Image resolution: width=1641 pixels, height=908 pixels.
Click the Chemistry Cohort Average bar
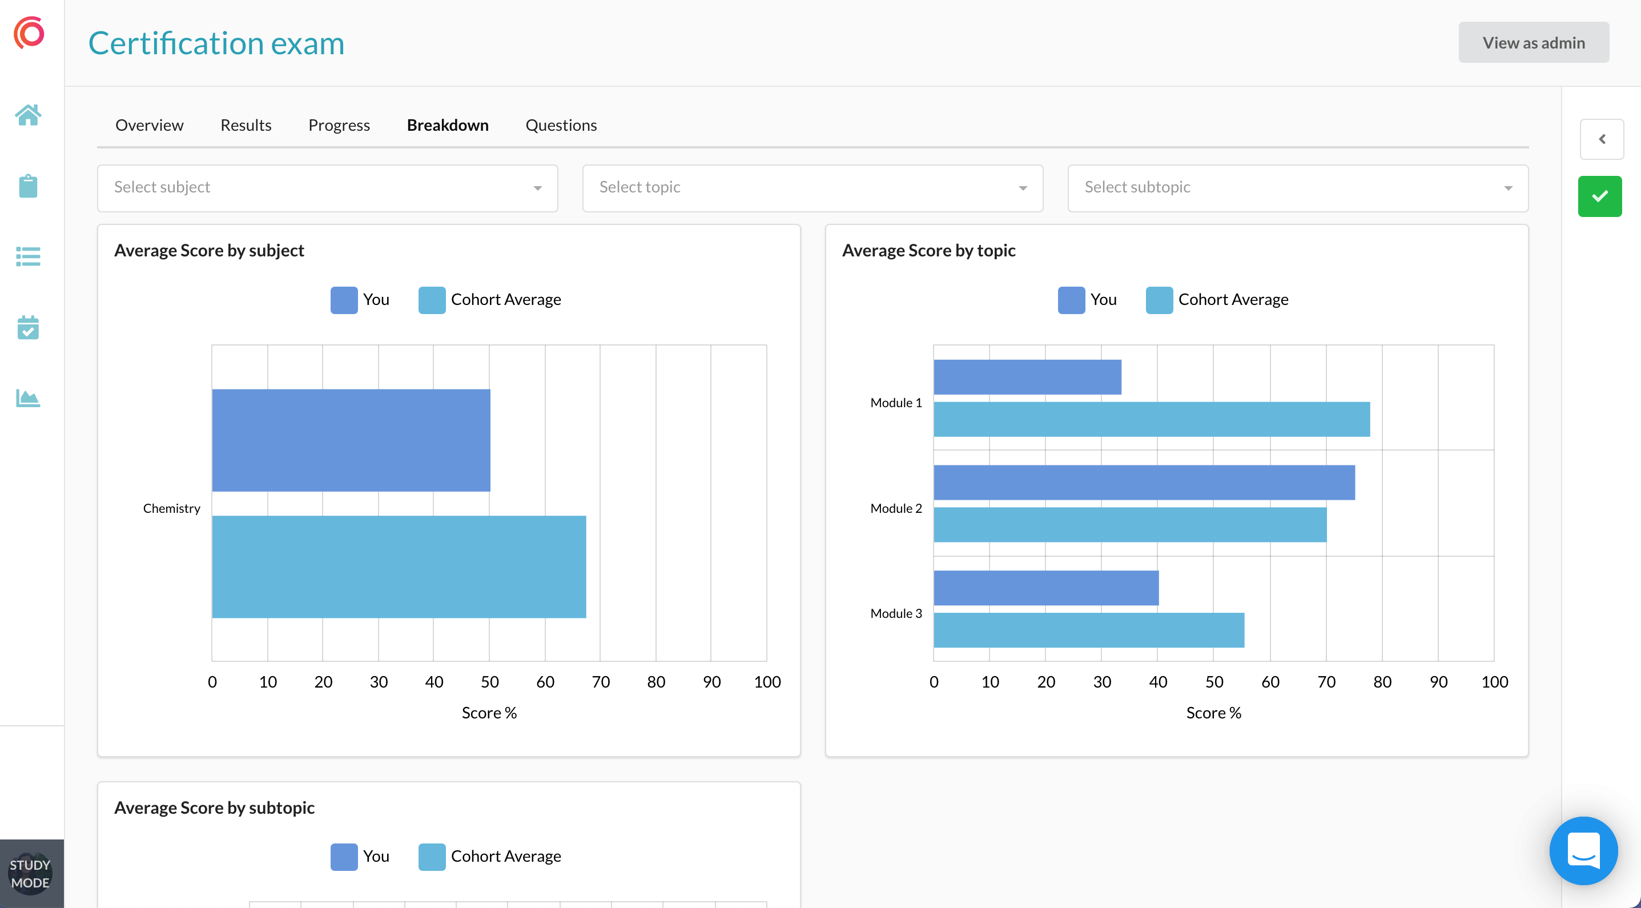point(399,567)
